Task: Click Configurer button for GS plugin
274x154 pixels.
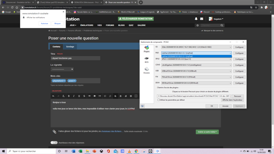Action: click(x=239, y=47)
